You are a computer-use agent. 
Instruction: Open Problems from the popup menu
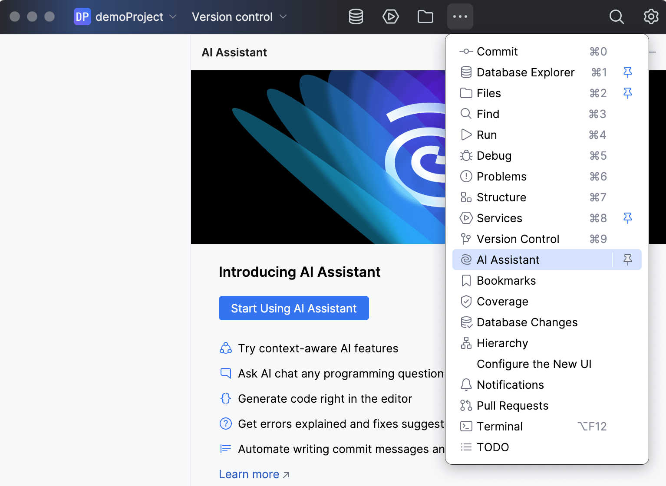(547, 176)
